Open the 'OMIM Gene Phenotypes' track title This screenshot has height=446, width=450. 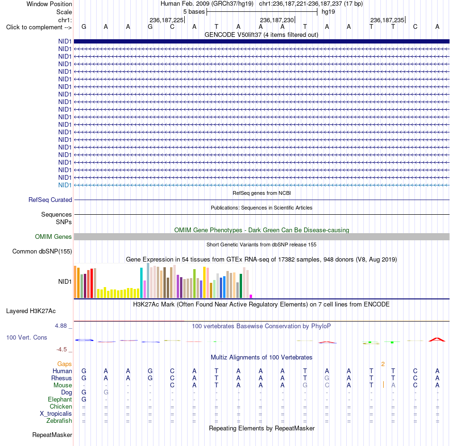tap(261, 230)
